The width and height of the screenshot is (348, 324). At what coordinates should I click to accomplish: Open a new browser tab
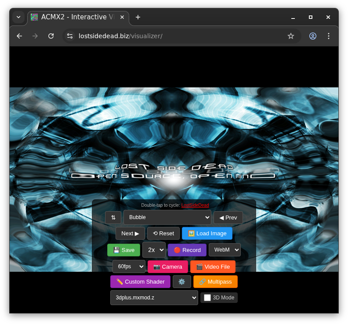click(x=138, y=17)
